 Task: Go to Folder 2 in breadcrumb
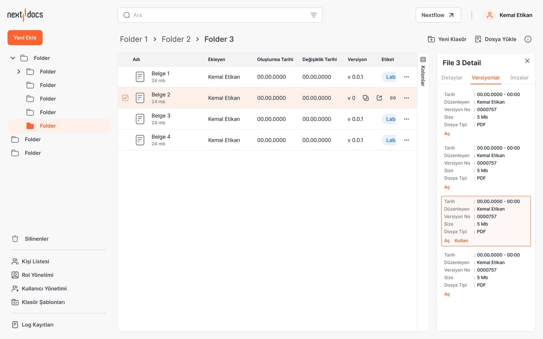tap(176, 39)
